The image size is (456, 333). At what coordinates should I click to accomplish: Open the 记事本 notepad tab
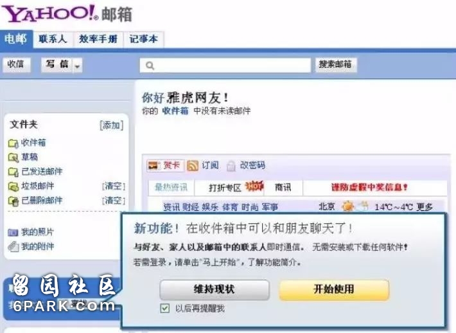(x=144, y=39)
